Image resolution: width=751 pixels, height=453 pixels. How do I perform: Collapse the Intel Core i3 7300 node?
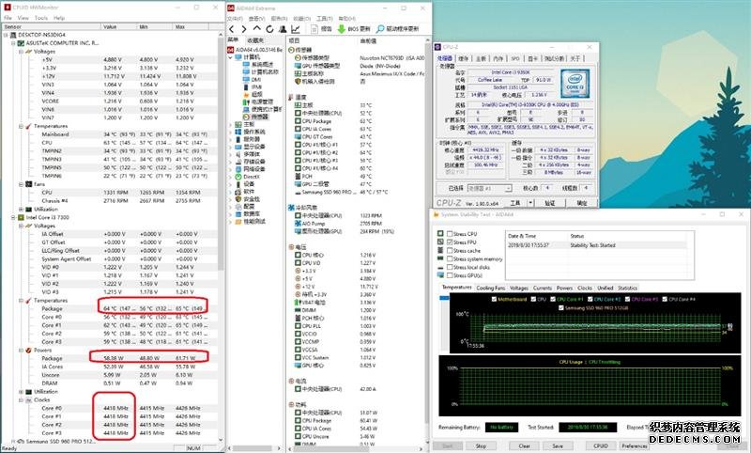click(x=14, y=217)
